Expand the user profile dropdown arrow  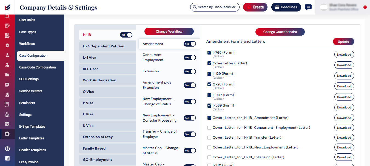(365, 7)
